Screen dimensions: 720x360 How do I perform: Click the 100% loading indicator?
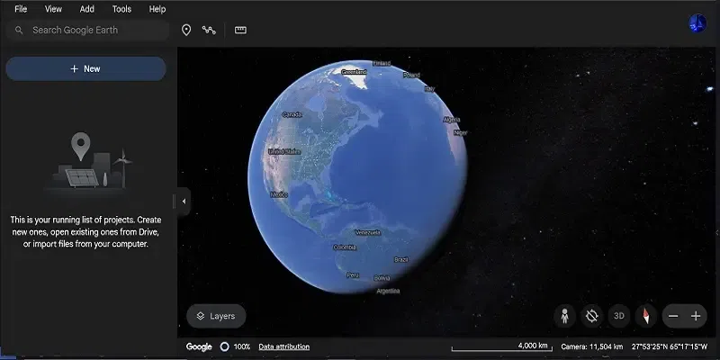(236, 346)
